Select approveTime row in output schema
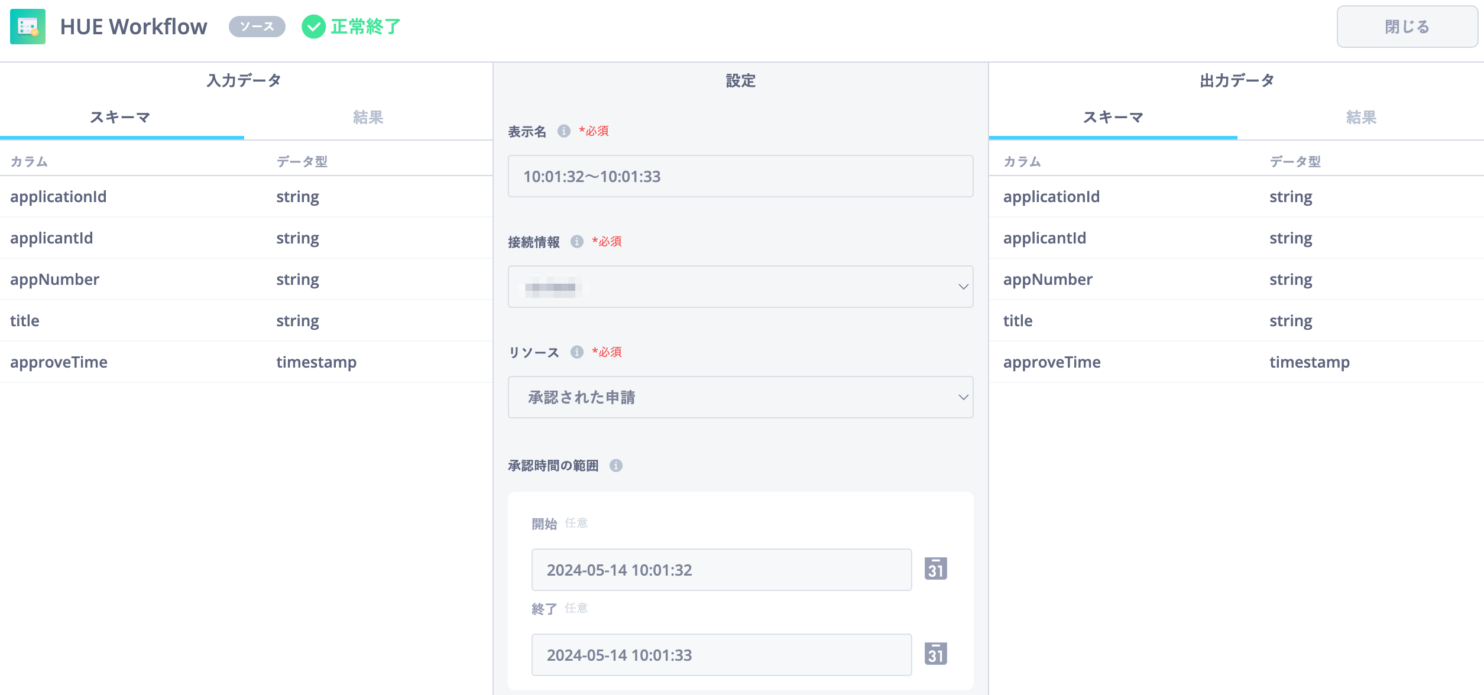Viewport: 1484px width, 695px height. pos(1236,362)
